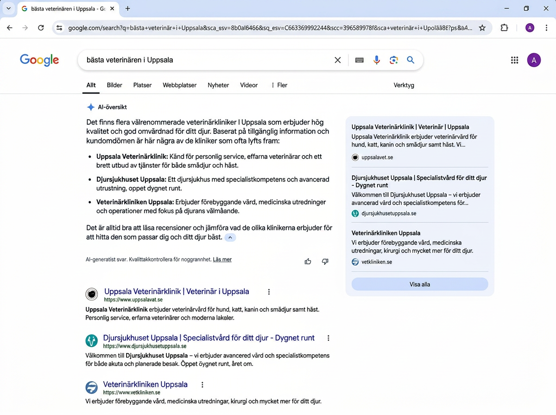Click the Veterinärkliniken Uppsala result favicon
Image resolution: width=556 pixels, height=415 pixels.
coord(92,387)
